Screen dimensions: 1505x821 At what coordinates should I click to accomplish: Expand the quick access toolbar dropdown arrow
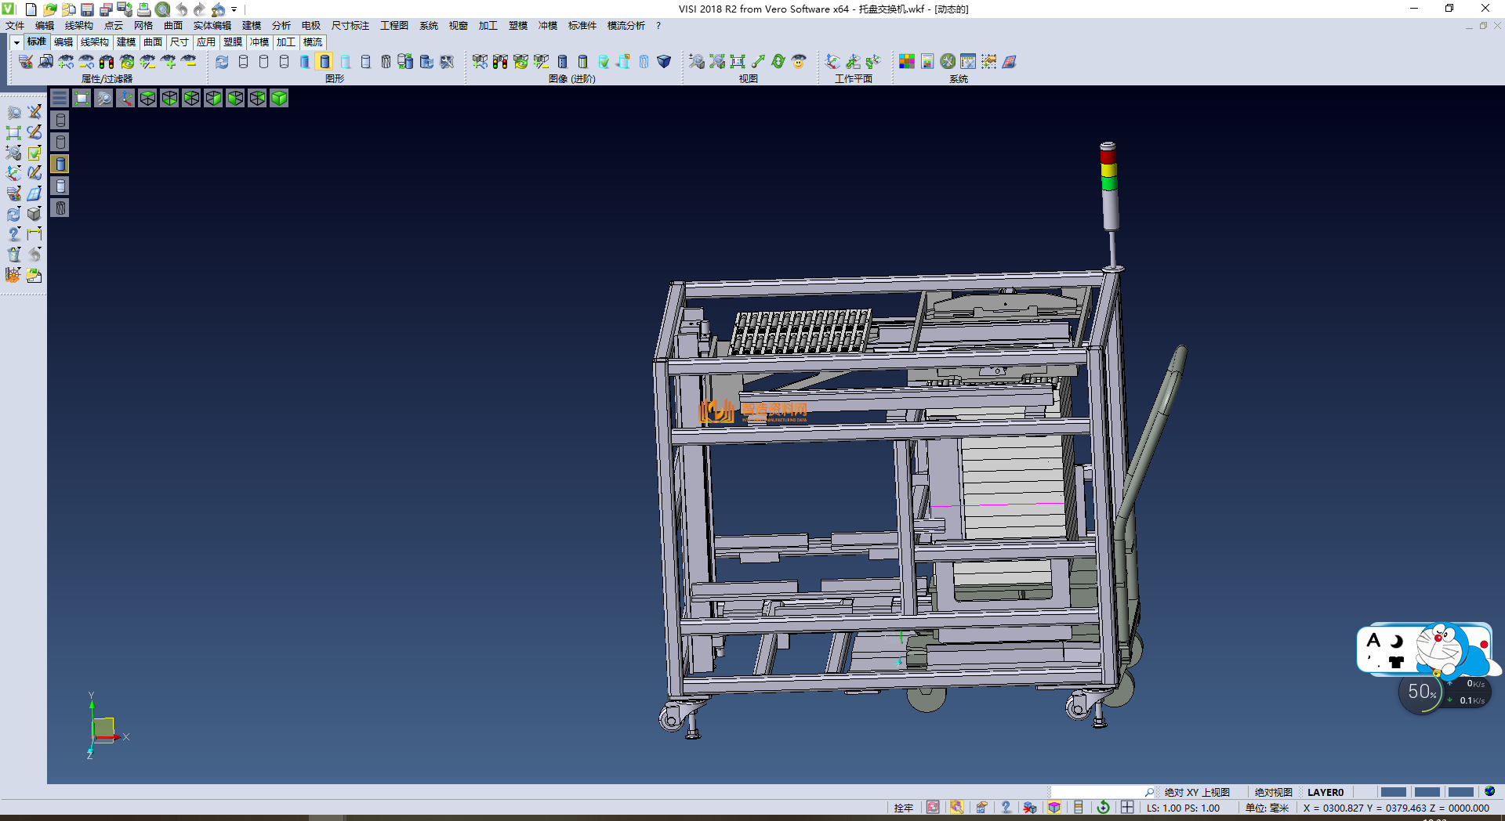pos(234,9)
